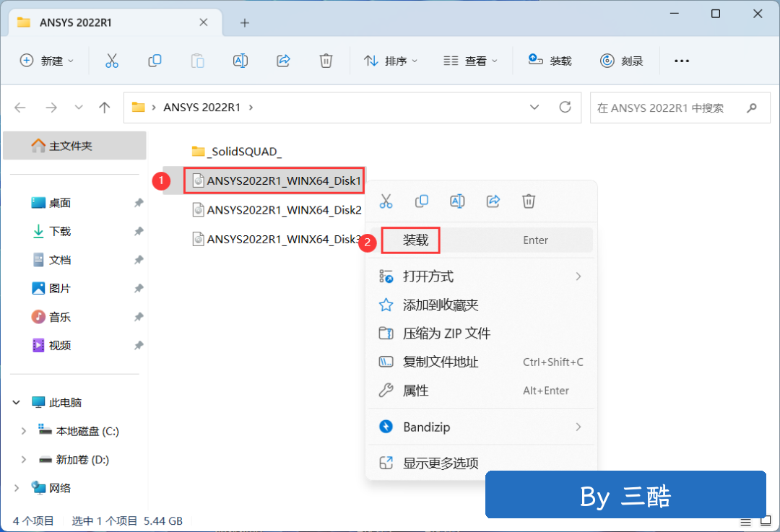Click the Share icon in the toolbar
Screen dimensions: 780x532
click(283, 61)
